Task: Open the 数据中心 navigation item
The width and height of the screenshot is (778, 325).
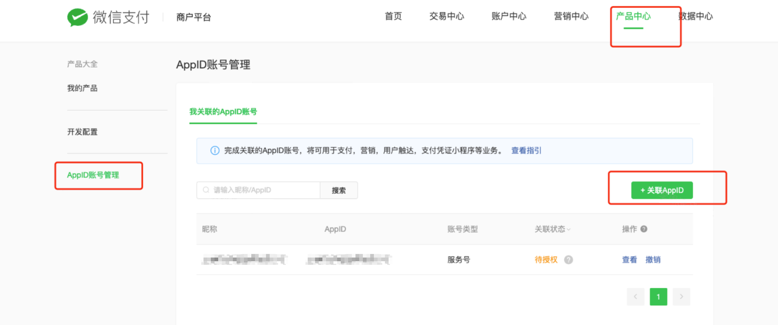Action: [695, 16]
